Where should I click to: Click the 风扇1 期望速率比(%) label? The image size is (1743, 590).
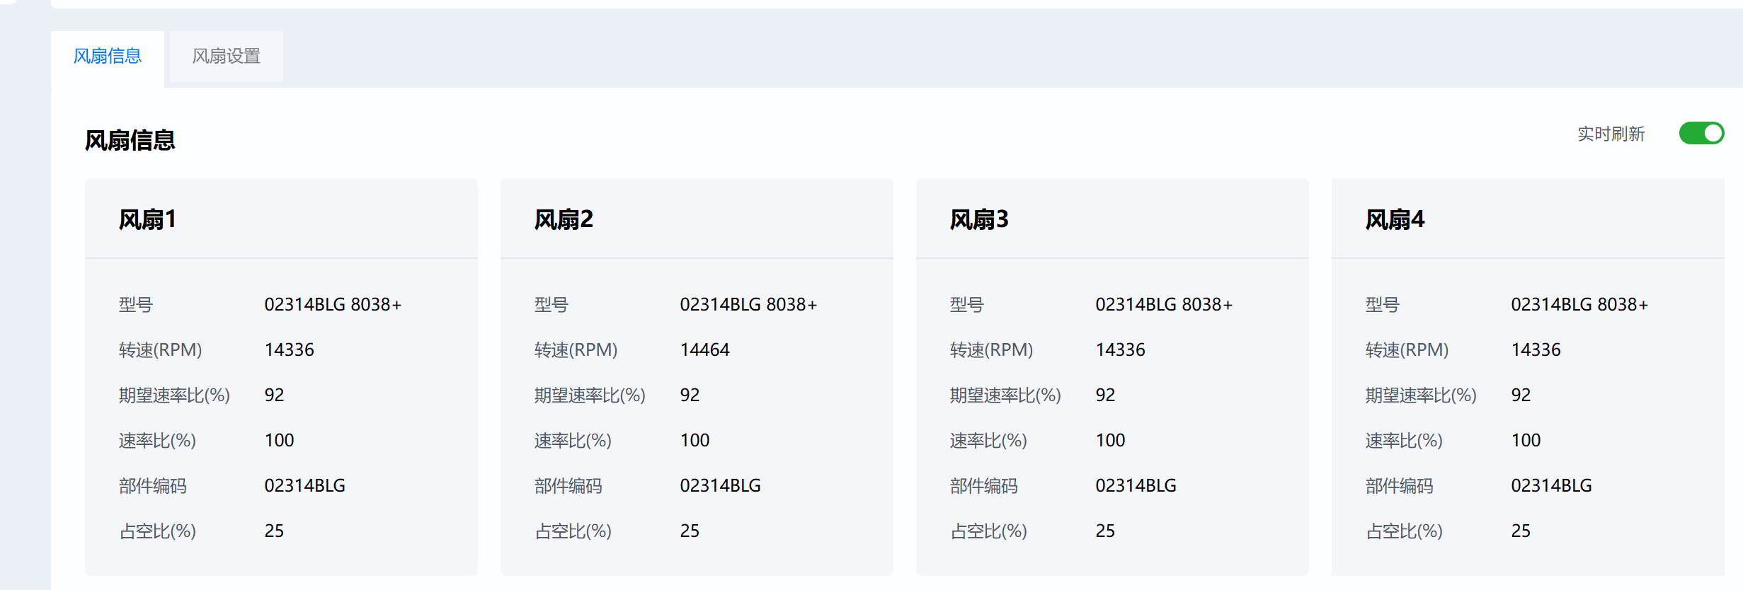tap(174, 395)
